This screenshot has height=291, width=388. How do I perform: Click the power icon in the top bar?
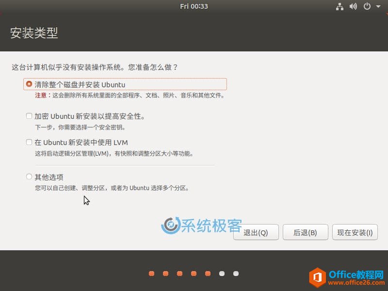pos(367,6)
